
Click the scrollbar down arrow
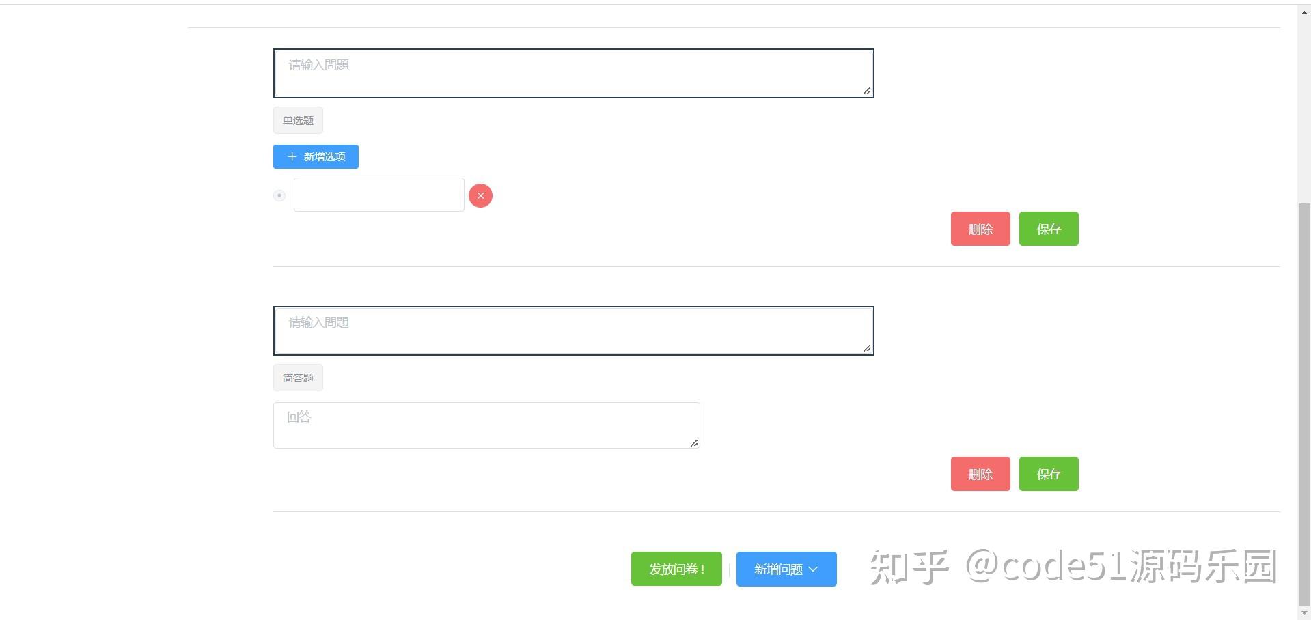coord(1304,613)
